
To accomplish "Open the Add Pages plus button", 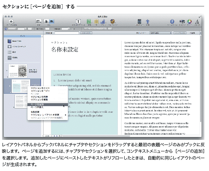I will pos(11,22).
